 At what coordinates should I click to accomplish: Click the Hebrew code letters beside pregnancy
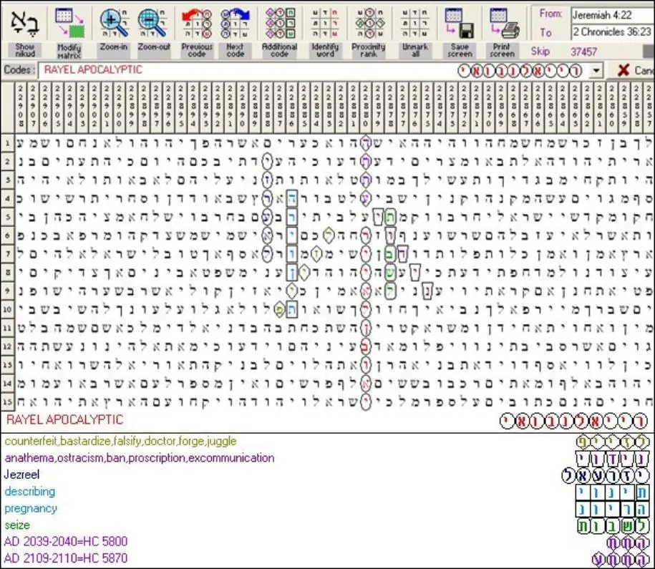tap(612, 510)
